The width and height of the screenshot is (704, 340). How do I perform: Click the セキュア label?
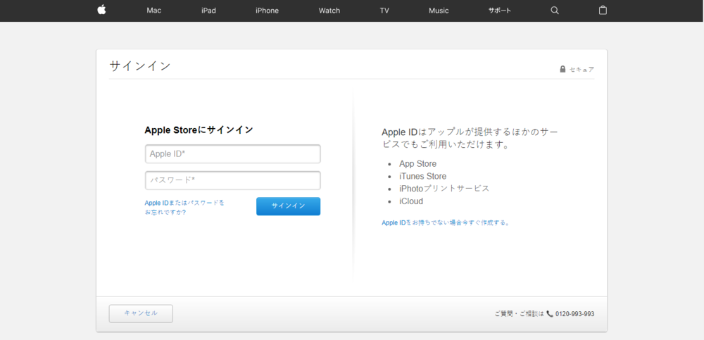582,70
